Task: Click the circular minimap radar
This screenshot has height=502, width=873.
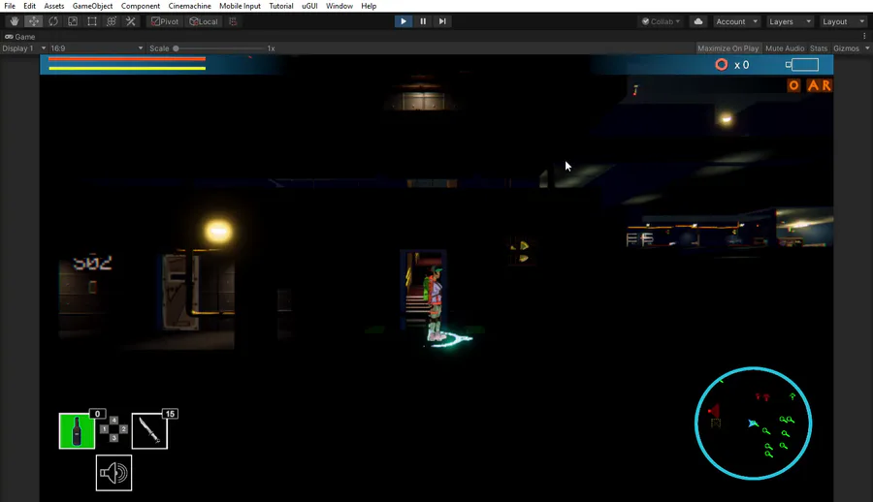Action: pyautogui.click(x=754, y=423)
